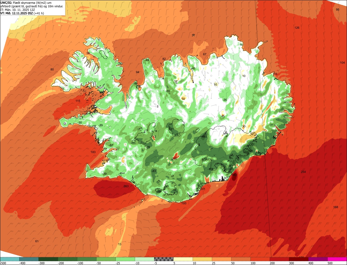
Task: Pick the -200 to -100 green legend swatch
Action: (x=68, y=259)
